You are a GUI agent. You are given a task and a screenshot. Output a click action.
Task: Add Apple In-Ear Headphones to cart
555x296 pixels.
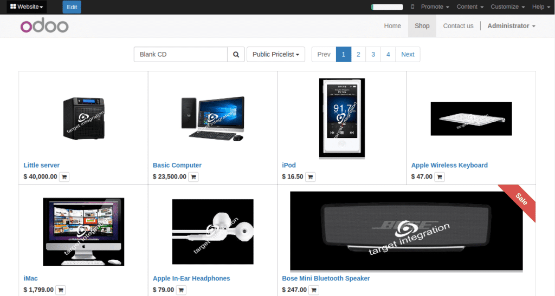[181, 290]
